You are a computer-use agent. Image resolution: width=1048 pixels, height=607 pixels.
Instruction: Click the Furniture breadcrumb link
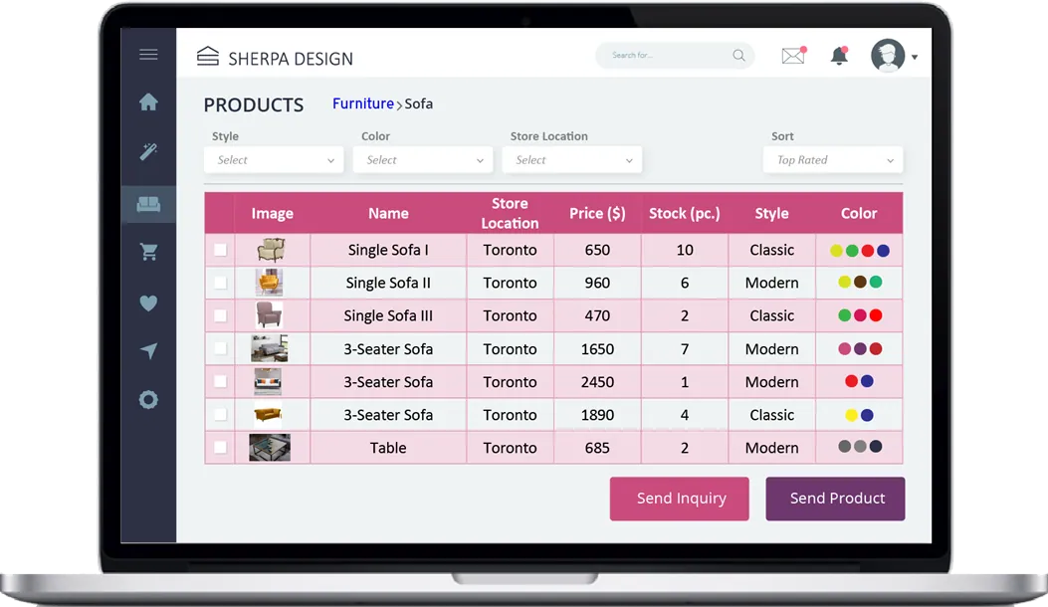(x=363, y=103)
